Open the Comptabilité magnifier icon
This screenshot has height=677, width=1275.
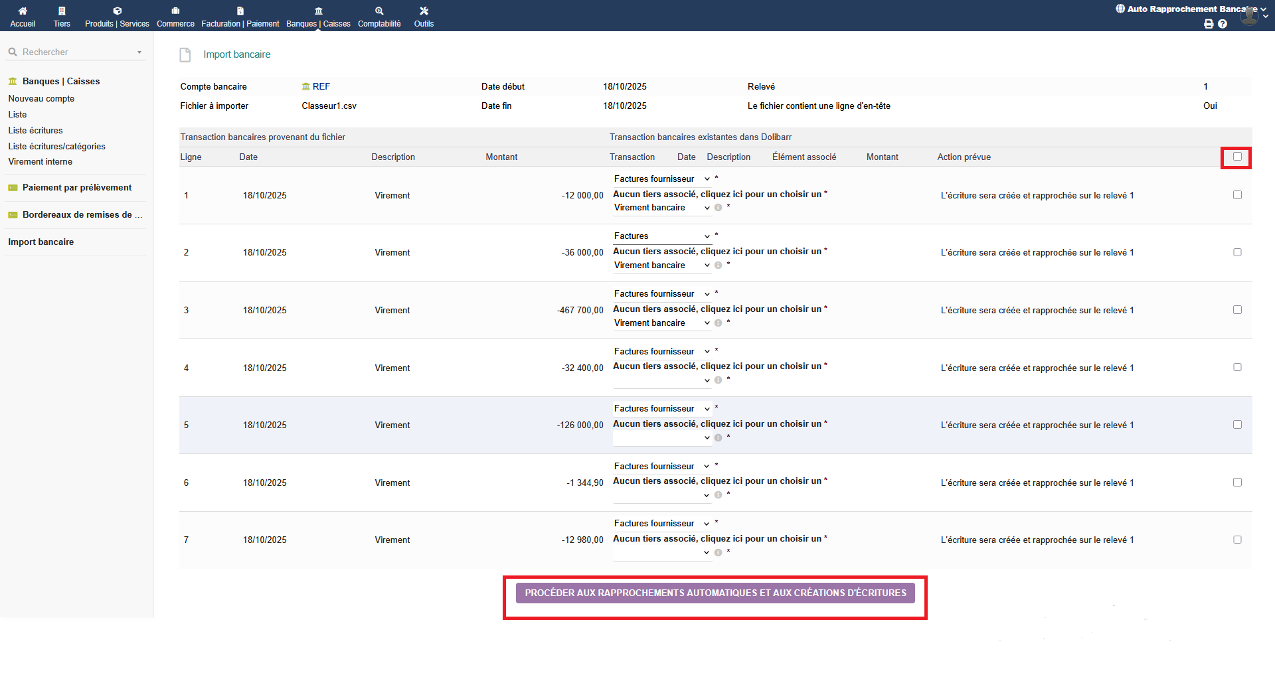pos(379,11)
